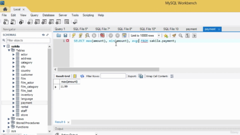240x135 pixels.
Task: Create new schema icon in main toolbar
Action: click(x=30, y=22)
